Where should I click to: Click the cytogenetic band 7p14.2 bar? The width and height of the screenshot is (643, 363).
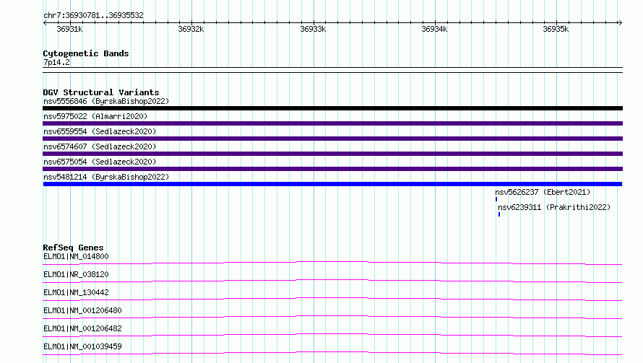tap(332, 70)
